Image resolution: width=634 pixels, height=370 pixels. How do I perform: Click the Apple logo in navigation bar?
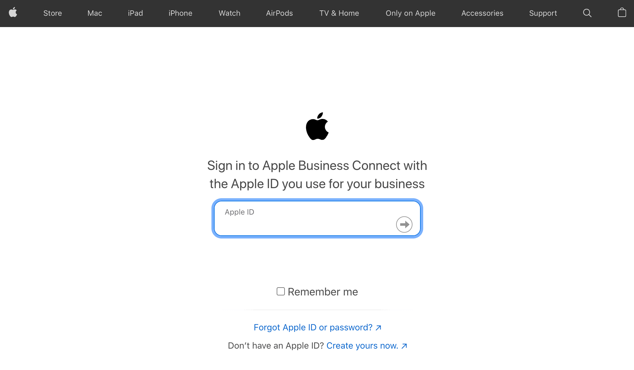click(13, 13)
